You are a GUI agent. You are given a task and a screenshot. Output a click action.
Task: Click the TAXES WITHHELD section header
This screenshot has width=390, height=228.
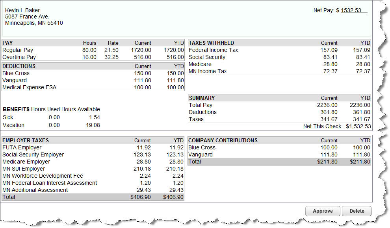211,43
